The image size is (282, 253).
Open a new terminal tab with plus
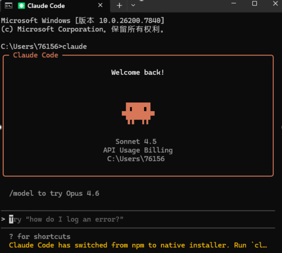pyautogui.click(x=119, y=6)
